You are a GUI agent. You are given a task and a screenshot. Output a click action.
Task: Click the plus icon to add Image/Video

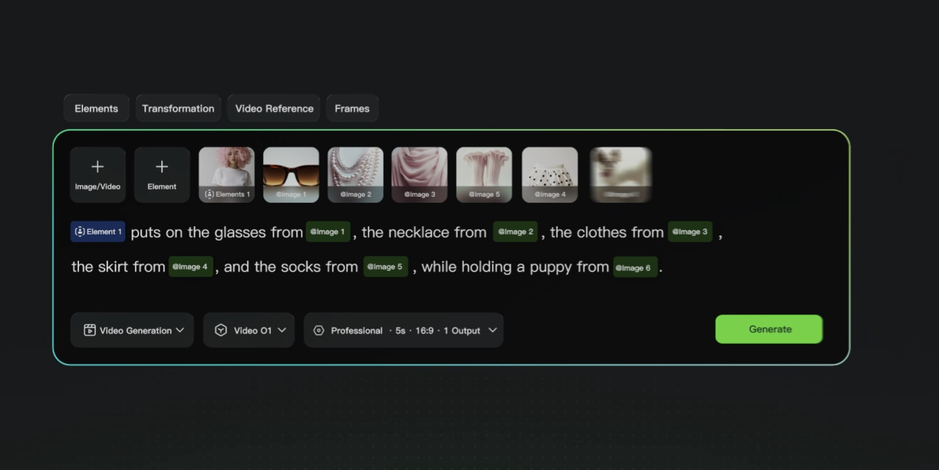pos(98,167)
